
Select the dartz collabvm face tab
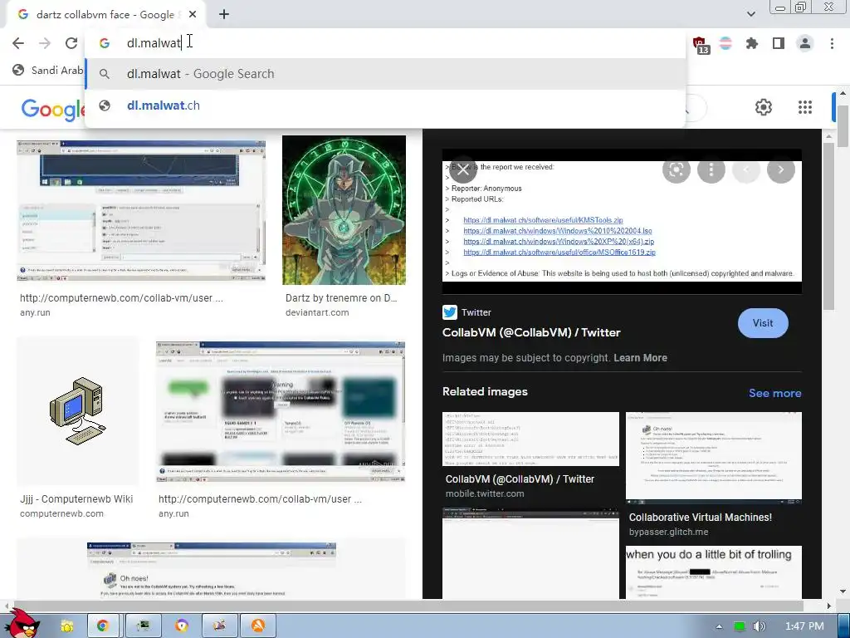(105, 15)
